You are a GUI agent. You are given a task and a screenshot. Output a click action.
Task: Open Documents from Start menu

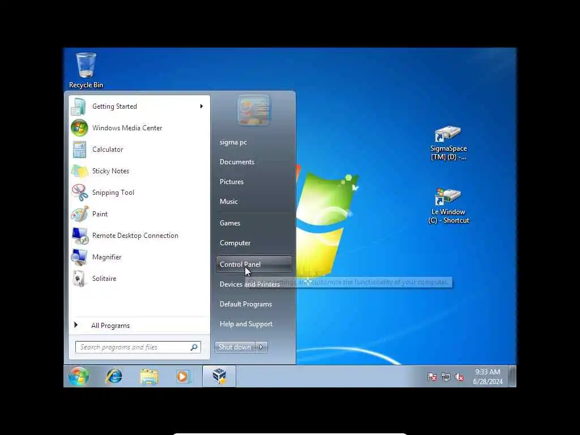click(x=237, y=162)
